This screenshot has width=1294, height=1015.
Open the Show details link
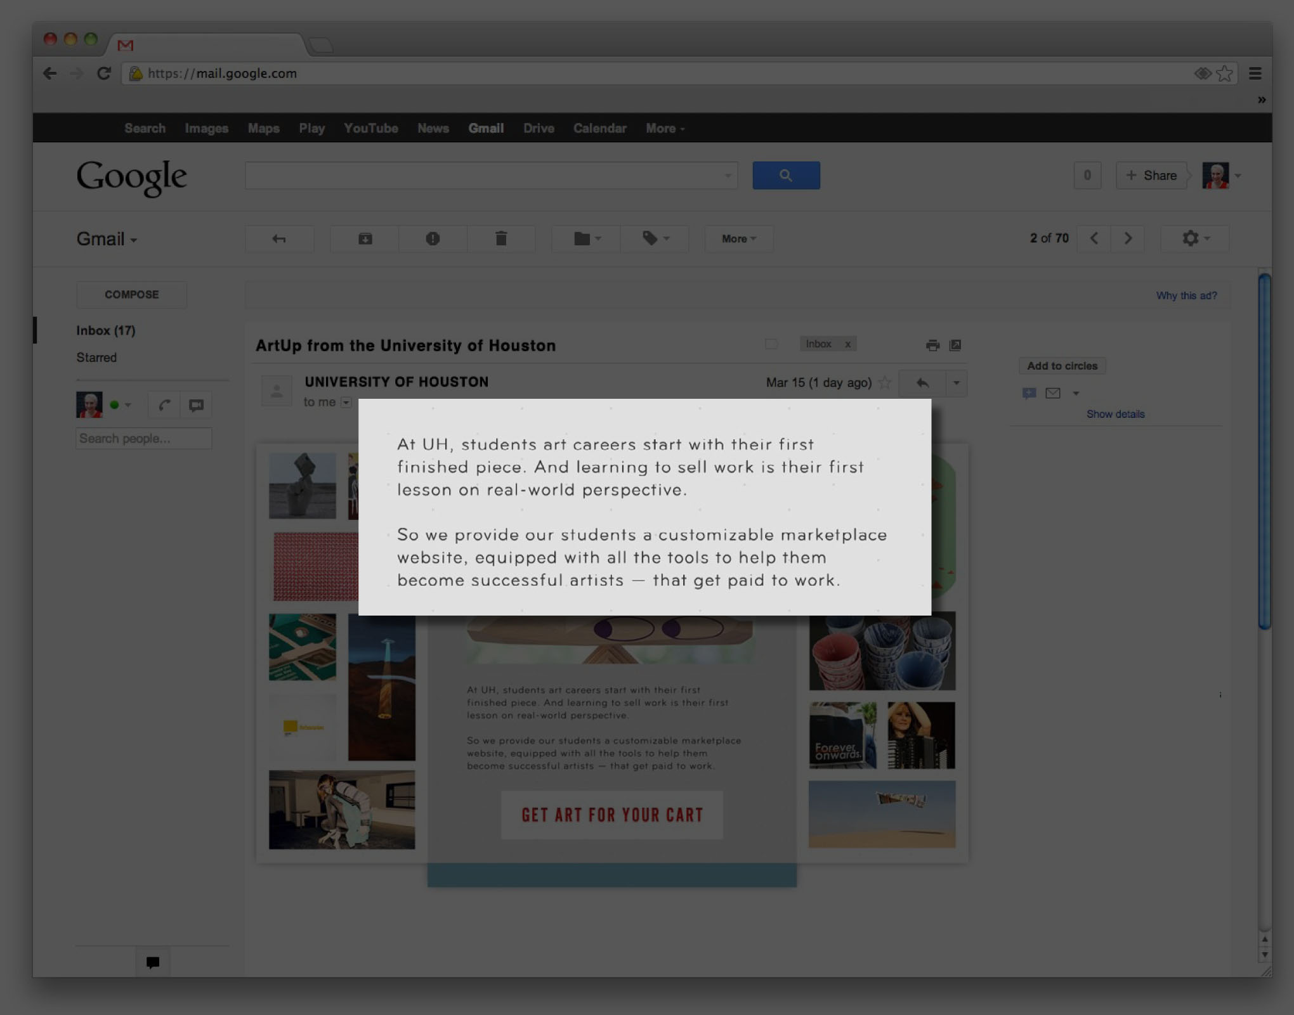click(1115, 414)
